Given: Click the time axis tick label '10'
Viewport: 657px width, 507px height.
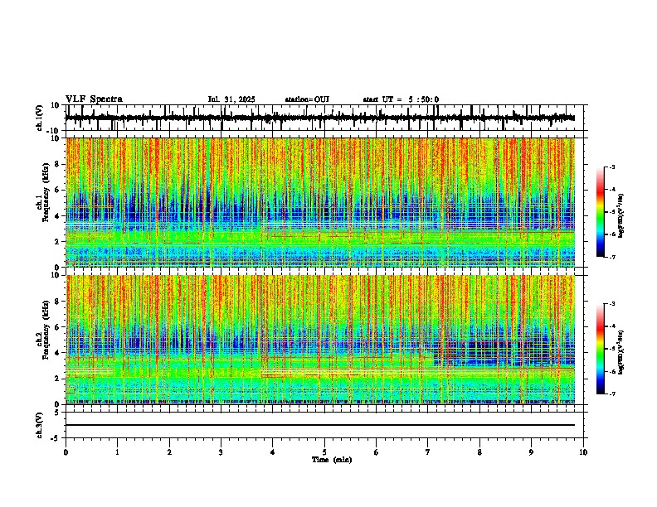Looking at the screenshot, I should [583, 452].
